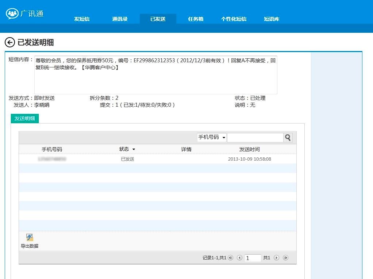Go to previous page of records
Screen dimensions: 373x279
click(x=239, y=258)
